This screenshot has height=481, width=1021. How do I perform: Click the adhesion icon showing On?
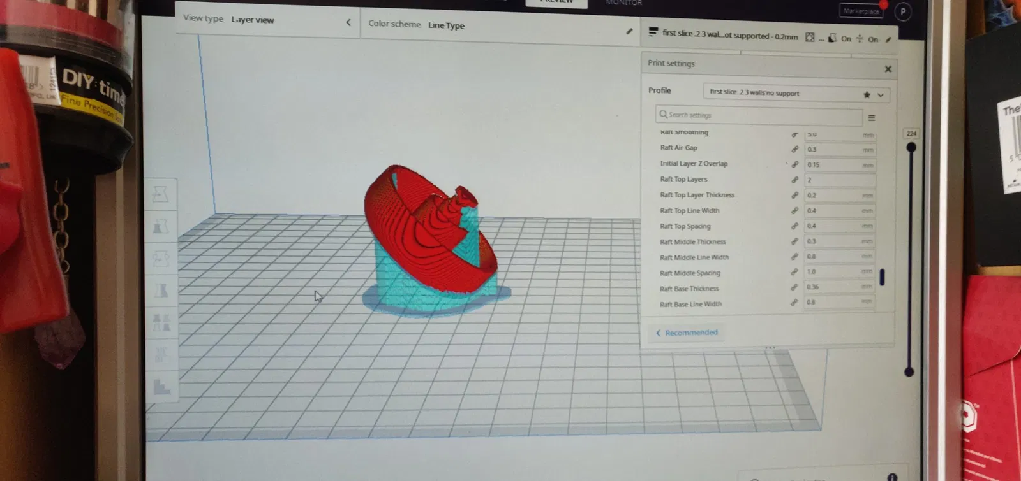point(860,39)
